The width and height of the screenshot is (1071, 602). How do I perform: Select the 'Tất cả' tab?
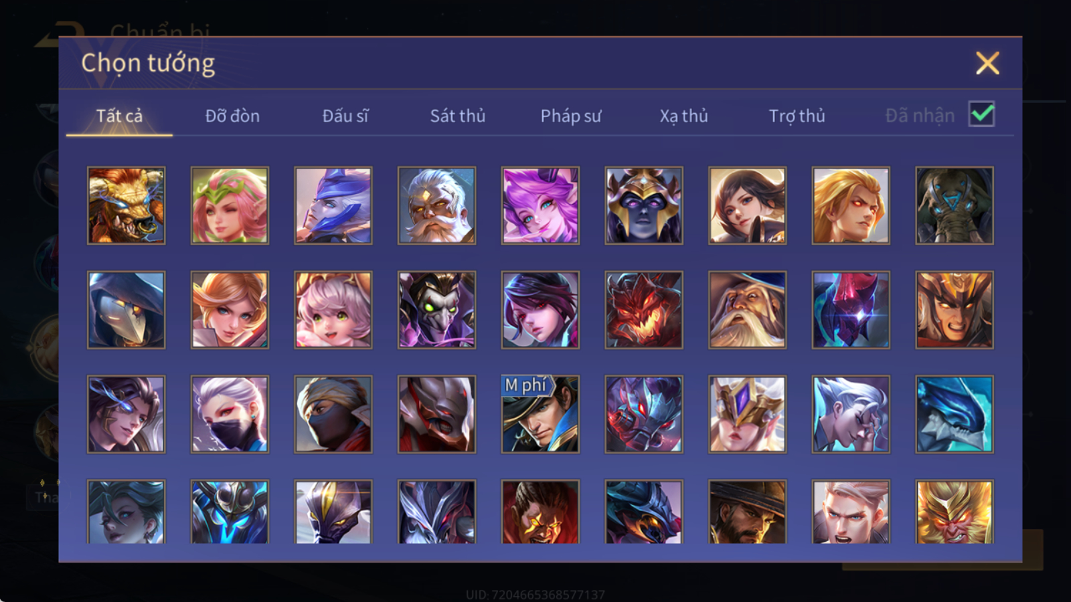119,116
